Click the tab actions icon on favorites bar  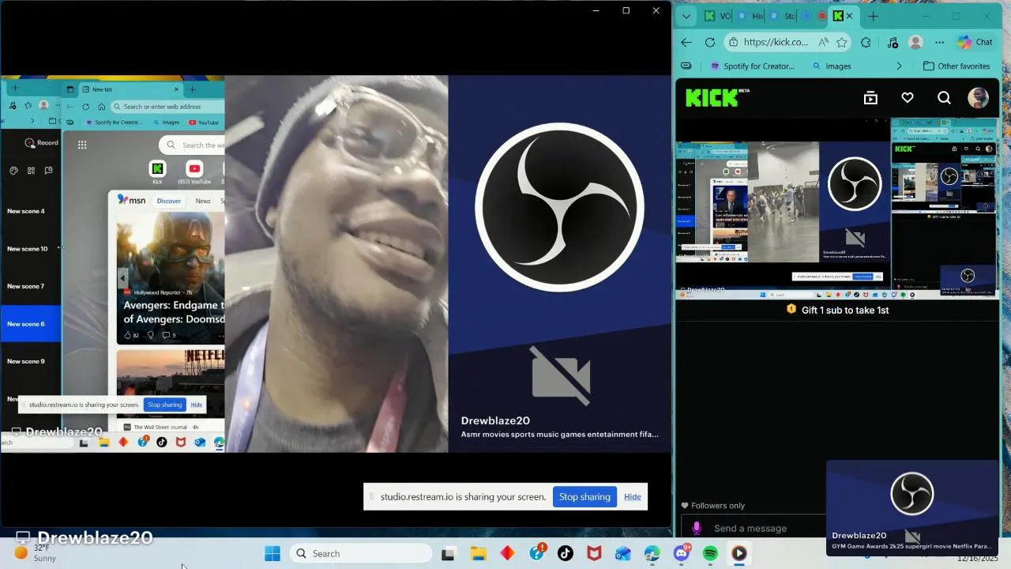coord(686,66)
